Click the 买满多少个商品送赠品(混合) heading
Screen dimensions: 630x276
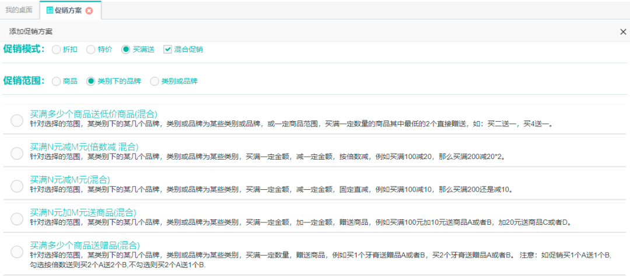click(x=85, y=245)
